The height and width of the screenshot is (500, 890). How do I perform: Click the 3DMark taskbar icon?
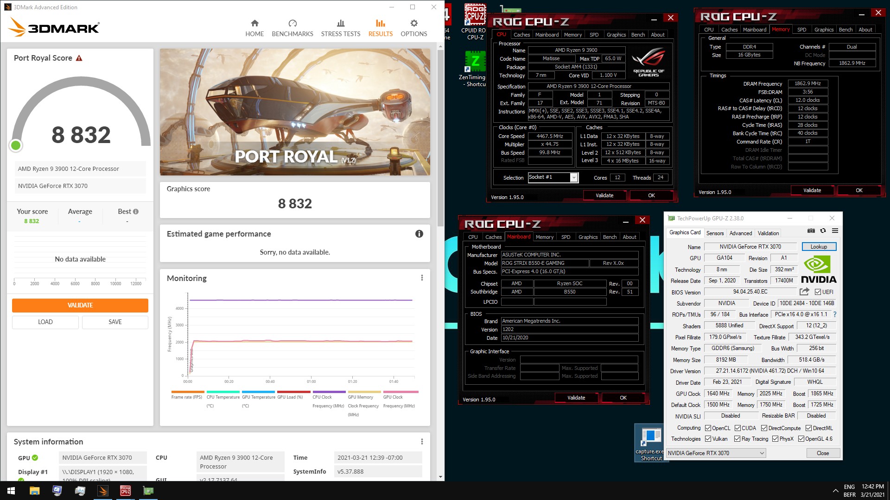103,491
